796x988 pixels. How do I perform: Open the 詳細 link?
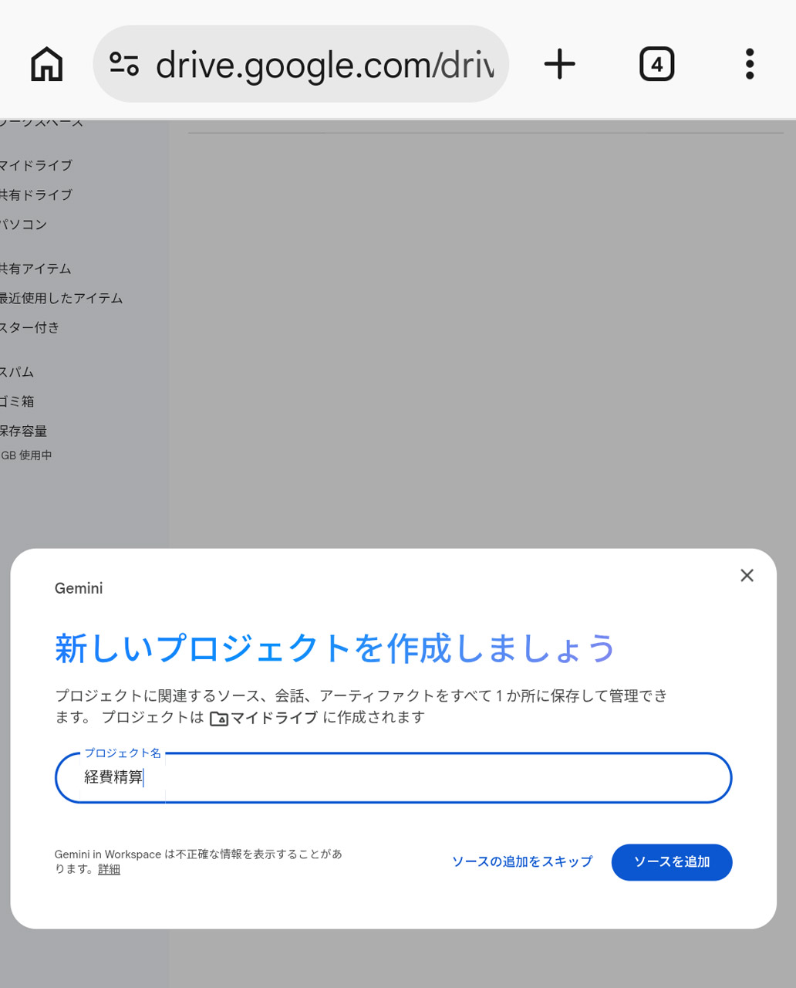pyautogui.click(x=109, y=869)
